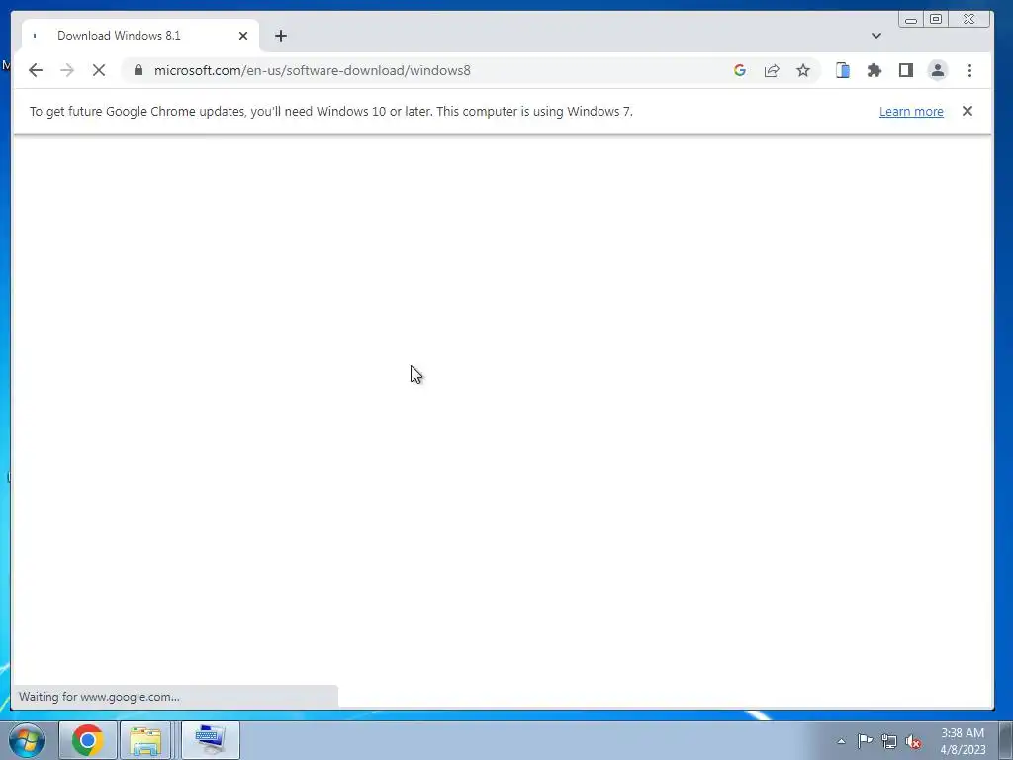Open the Extensions puzzle menu
Viewport: 1013px width, 760px height.
875,70
